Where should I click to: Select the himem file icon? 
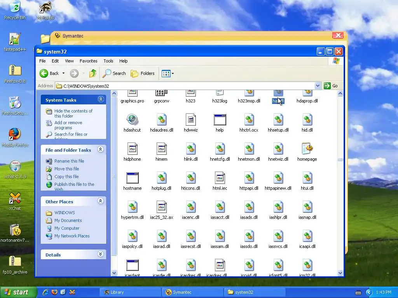click(161, 149)
